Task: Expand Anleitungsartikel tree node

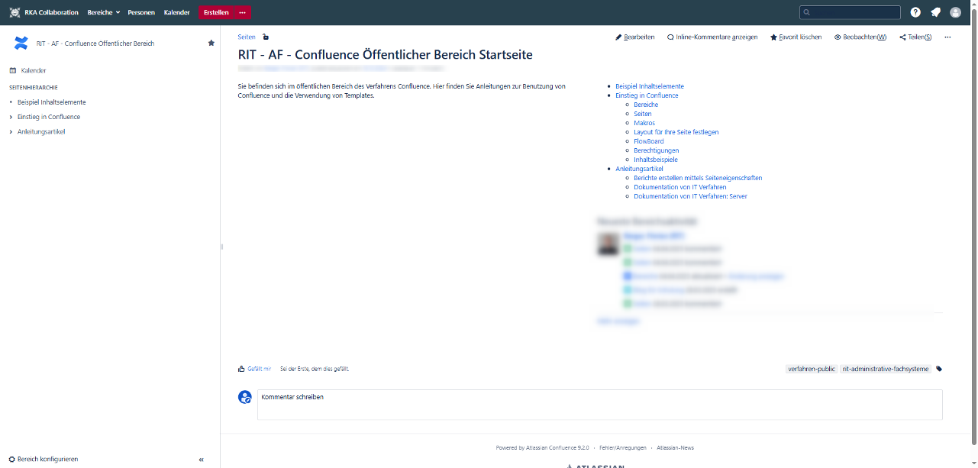Action: click(11, 132)
